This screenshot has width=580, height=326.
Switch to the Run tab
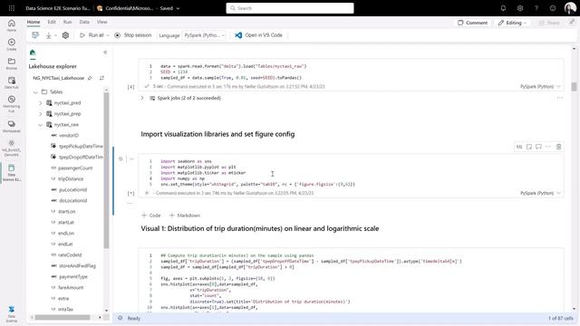coord(67,22)
